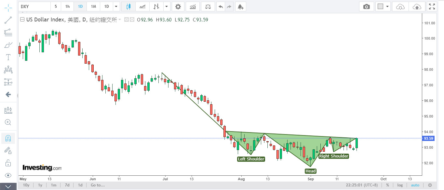Open the dropdown arrow after 紐約證交所
The height and width of the screenshot is (190, 444).
click(x=120, y=19)
